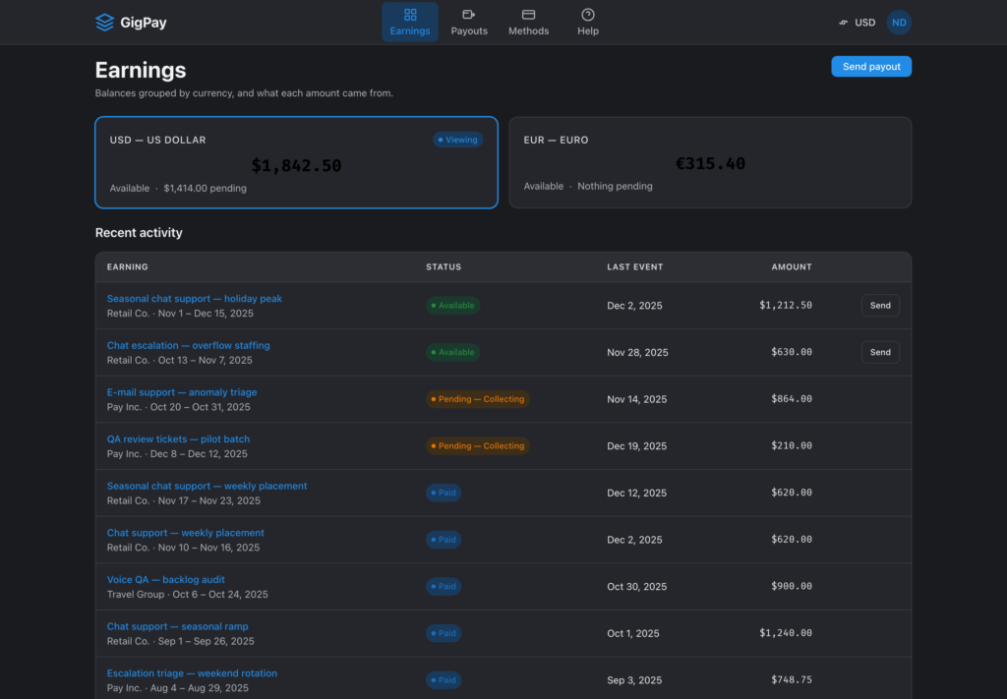The image size is (1007, 699).
Task: Click the Oct 30, 2025 last event date
Action: pyautogui.click(x=636, y=587)
